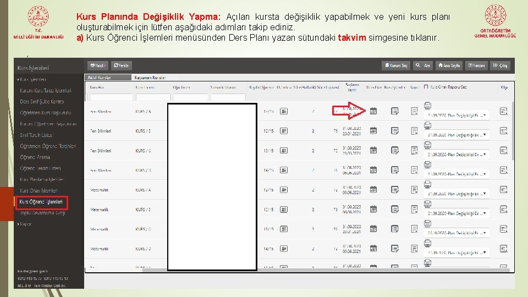
Task: Expand the Rapor sidebar group
Action: [24, 224]
